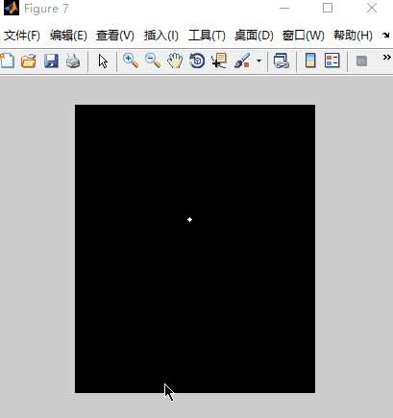The image size is (393, 418).
Task: Select the Pan hand tool
Action: click(x=175, y=61)
